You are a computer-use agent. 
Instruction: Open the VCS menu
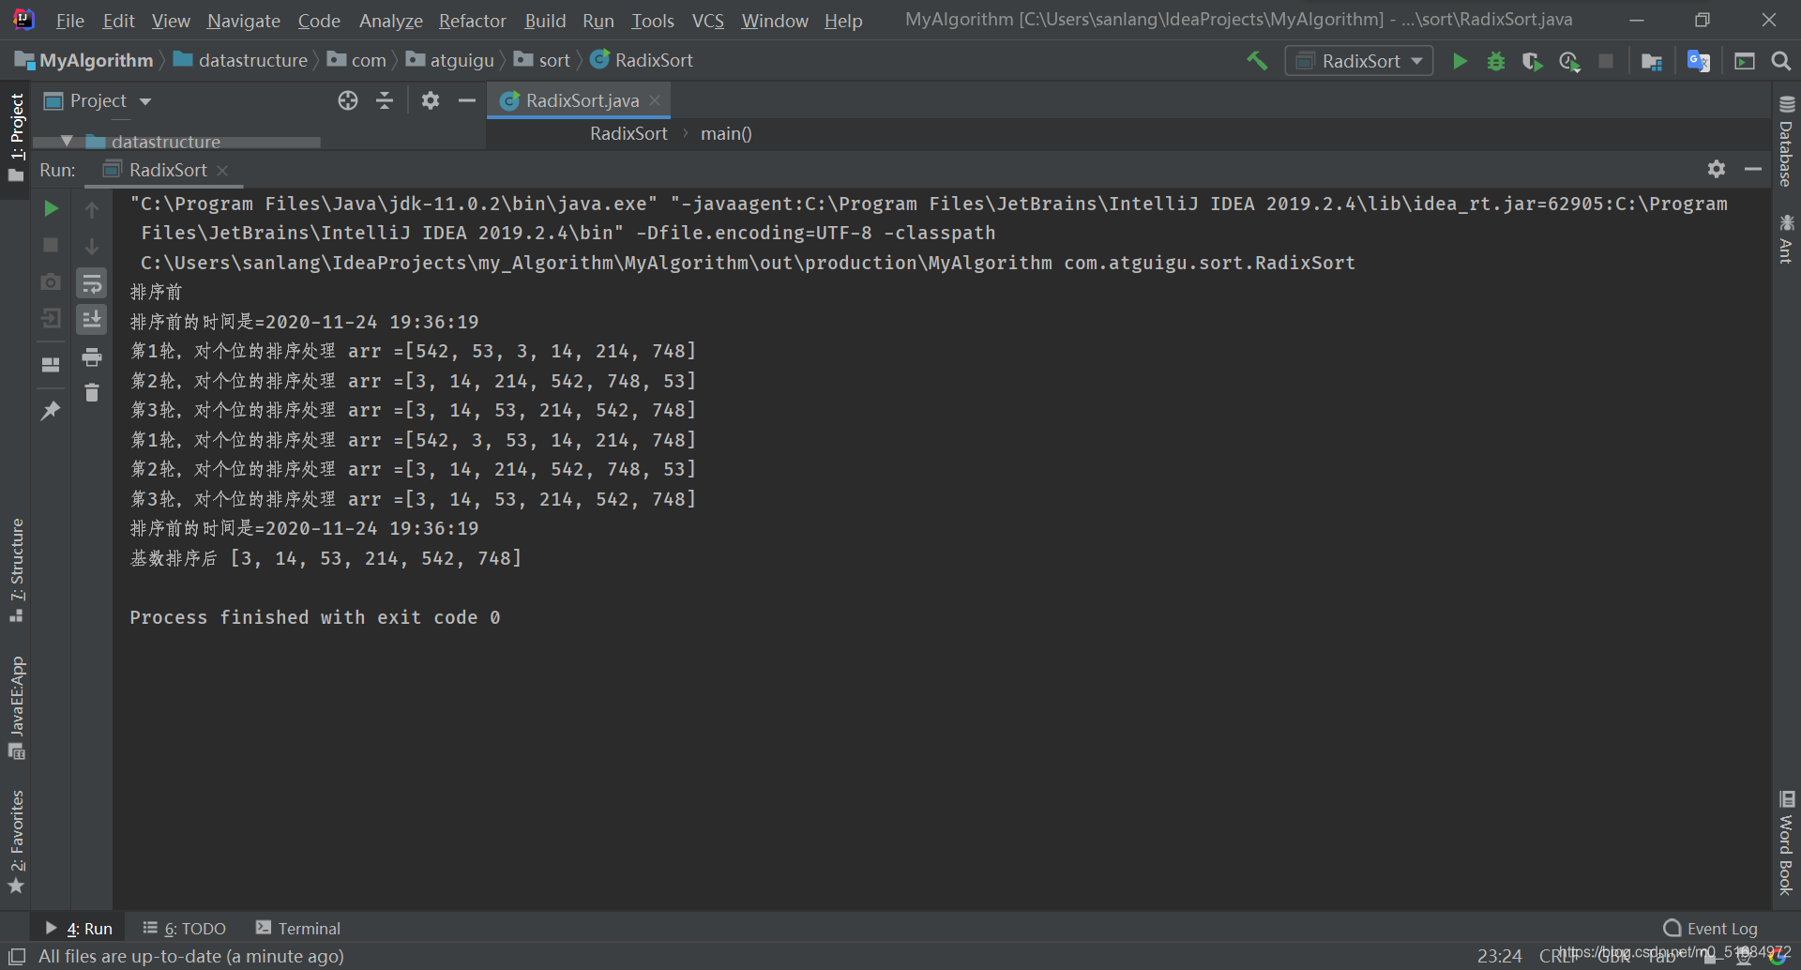tap(708, 21)
